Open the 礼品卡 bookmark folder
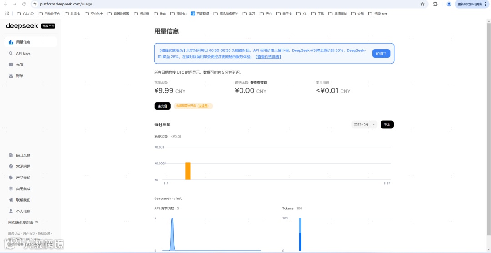Viewport: 491px width, 253px height. tap(73, 14)
